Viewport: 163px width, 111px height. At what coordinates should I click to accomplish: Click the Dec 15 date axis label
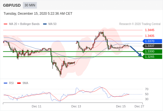(x=121, y=106)
